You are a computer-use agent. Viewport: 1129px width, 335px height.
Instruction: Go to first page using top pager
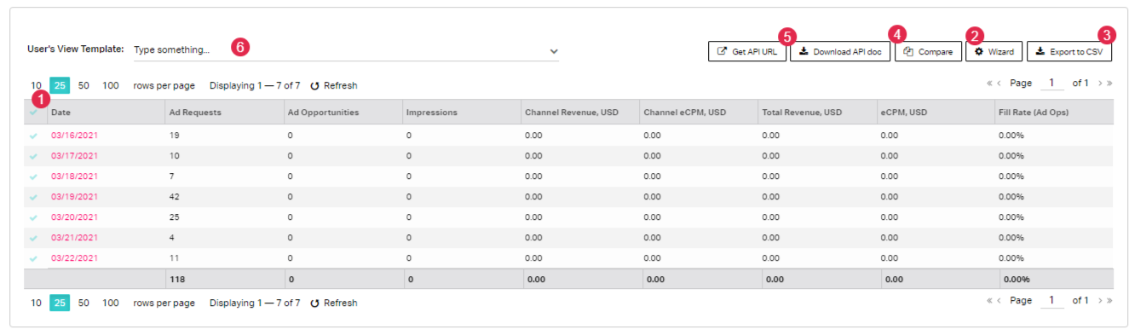click(990, 84)
